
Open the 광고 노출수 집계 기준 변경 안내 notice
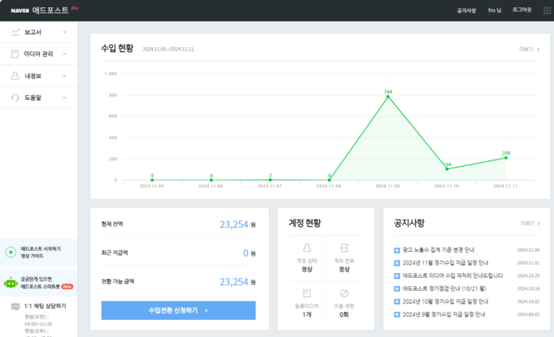pyautogui.click(x=439, y=250)
